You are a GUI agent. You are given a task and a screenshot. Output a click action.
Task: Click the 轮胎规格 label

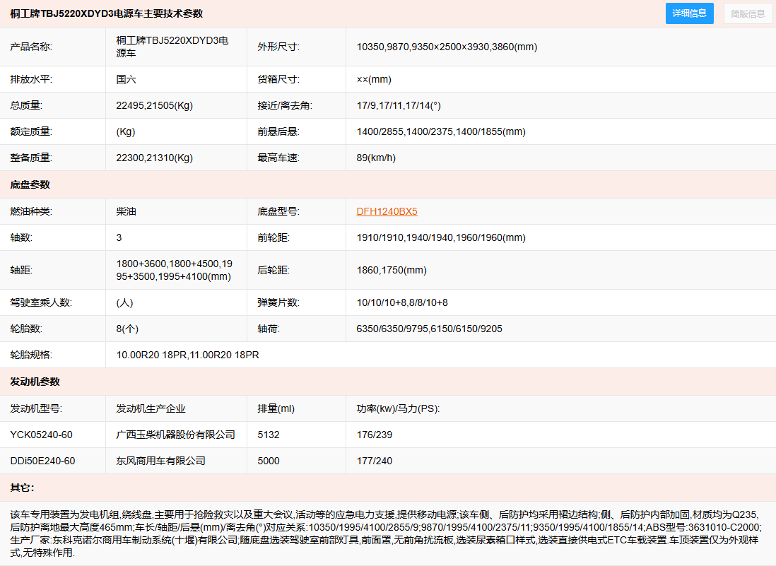(x=31, y=355)
